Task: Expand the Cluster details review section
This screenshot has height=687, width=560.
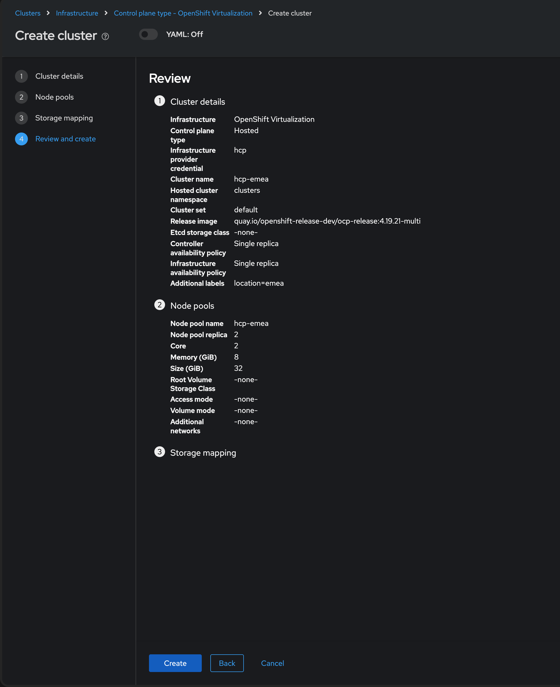Action: [197, 102]
